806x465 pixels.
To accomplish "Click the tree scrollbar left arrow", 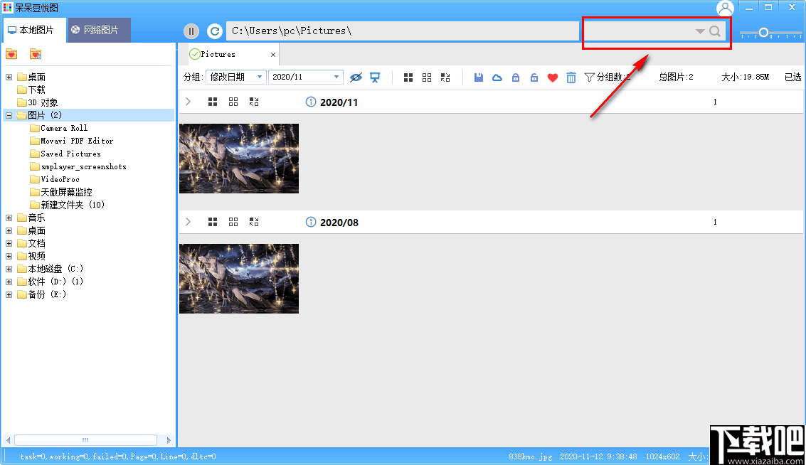I will pos(8,440).
